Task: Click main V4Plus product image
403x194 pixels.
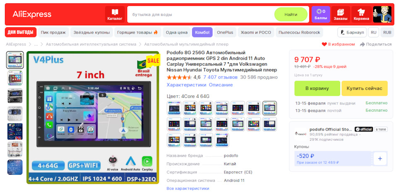Action: tap(93, 118)
